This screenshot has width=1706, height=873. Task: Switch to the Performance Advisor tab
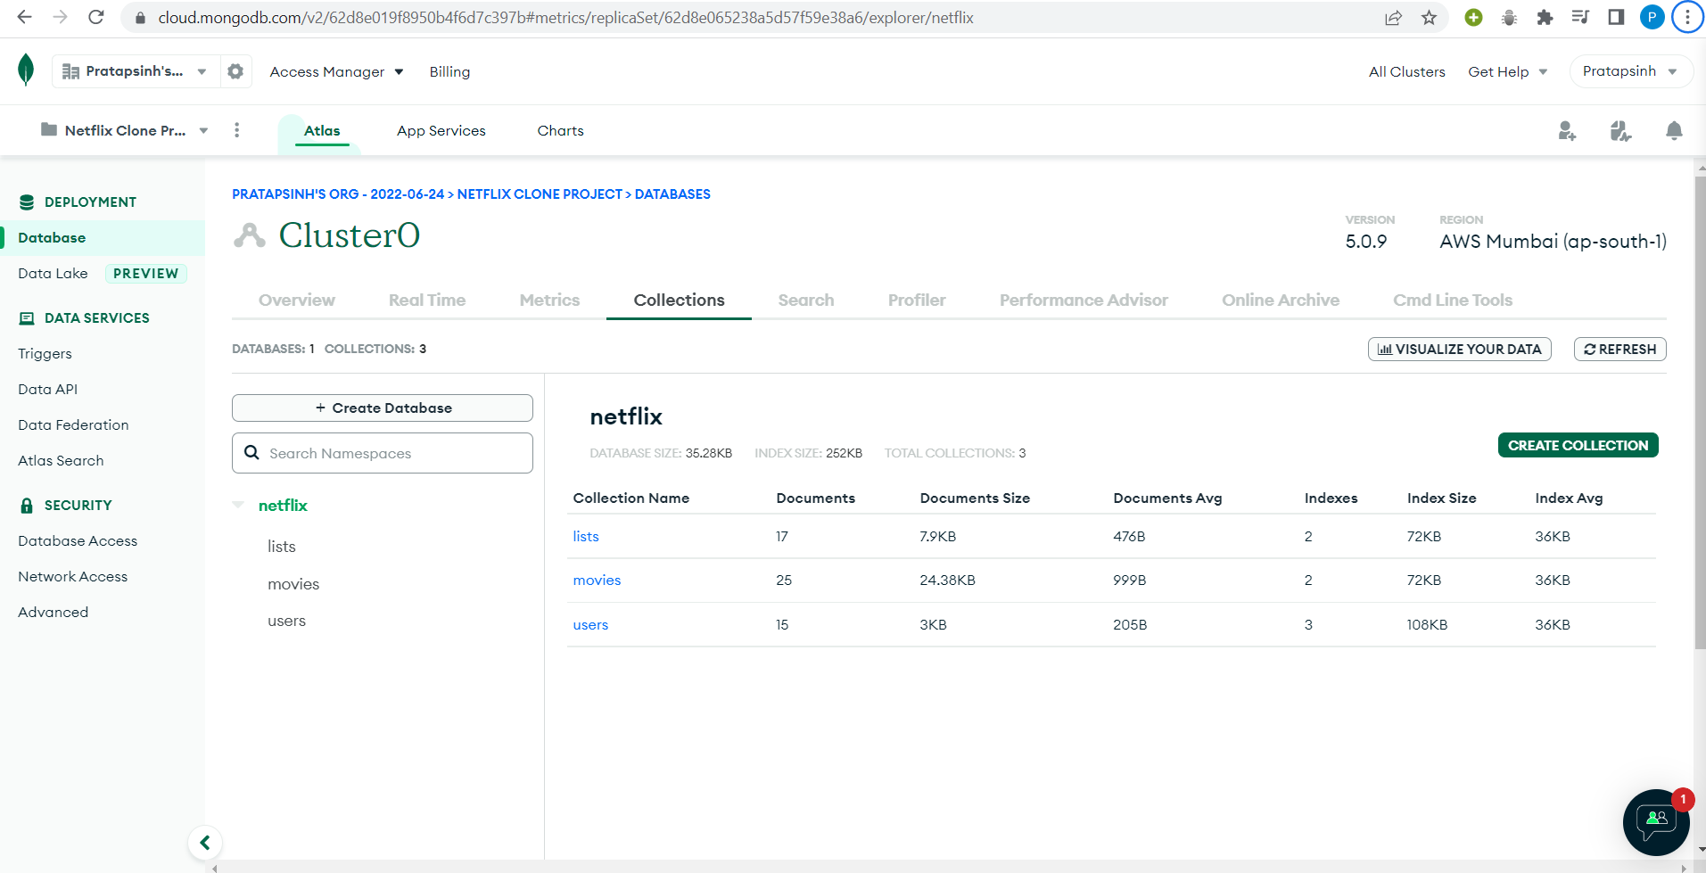[1084, 300]
